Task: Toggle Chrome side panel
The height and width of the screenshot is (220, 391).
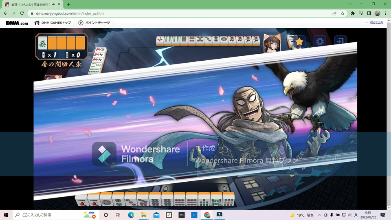Action: pos(369,13)
